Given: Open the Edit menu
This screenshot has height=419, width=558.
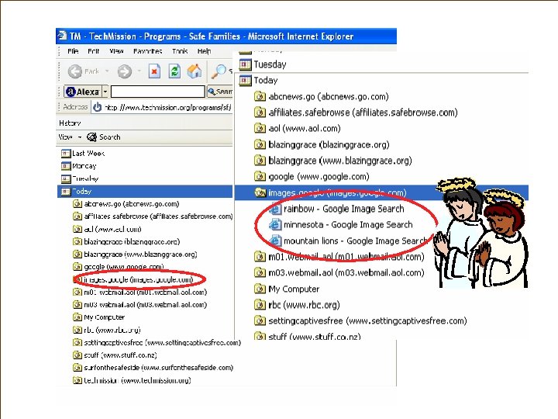Looking at the screenshot, I should (x=93, y=51).
